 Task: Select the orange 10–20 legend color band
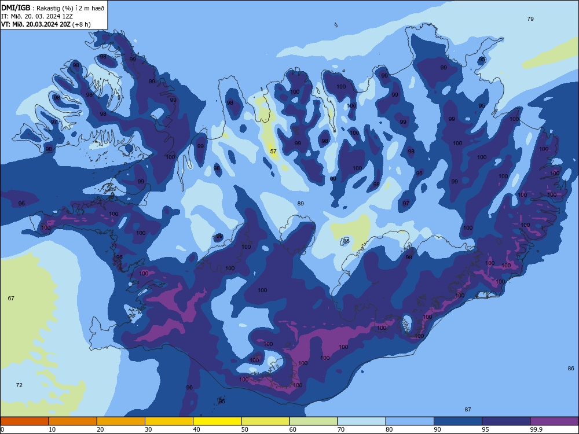coord(73,421)
